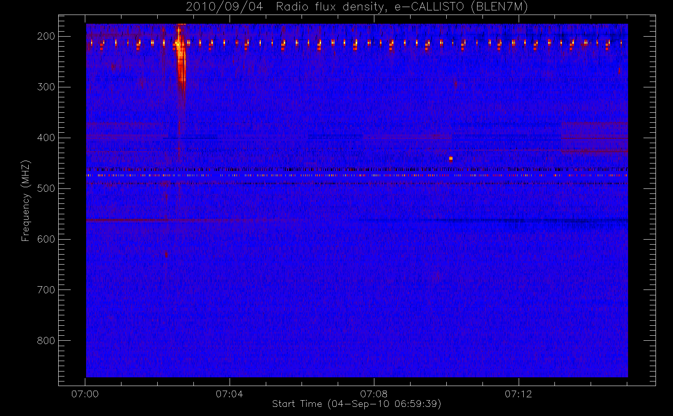The width and height of the screenshot is (673, 416).
Task: Click the 07:12 time tick label
Action: coord(518,394)
